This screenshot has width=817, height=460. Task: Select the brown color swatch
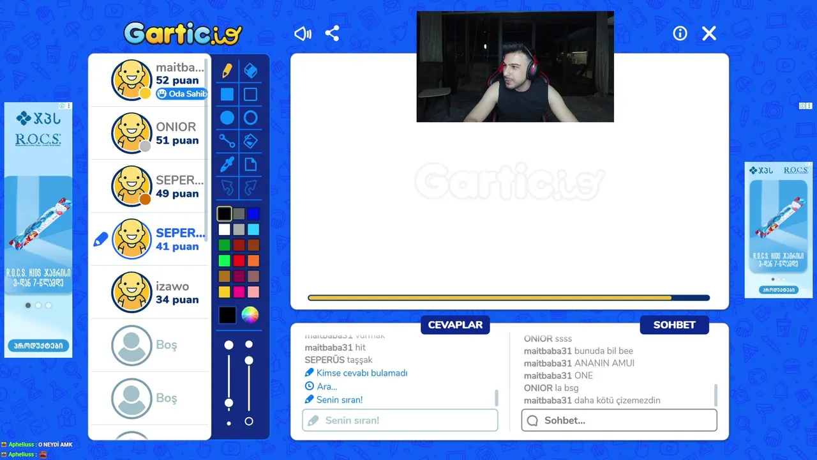tap(253, 245)
